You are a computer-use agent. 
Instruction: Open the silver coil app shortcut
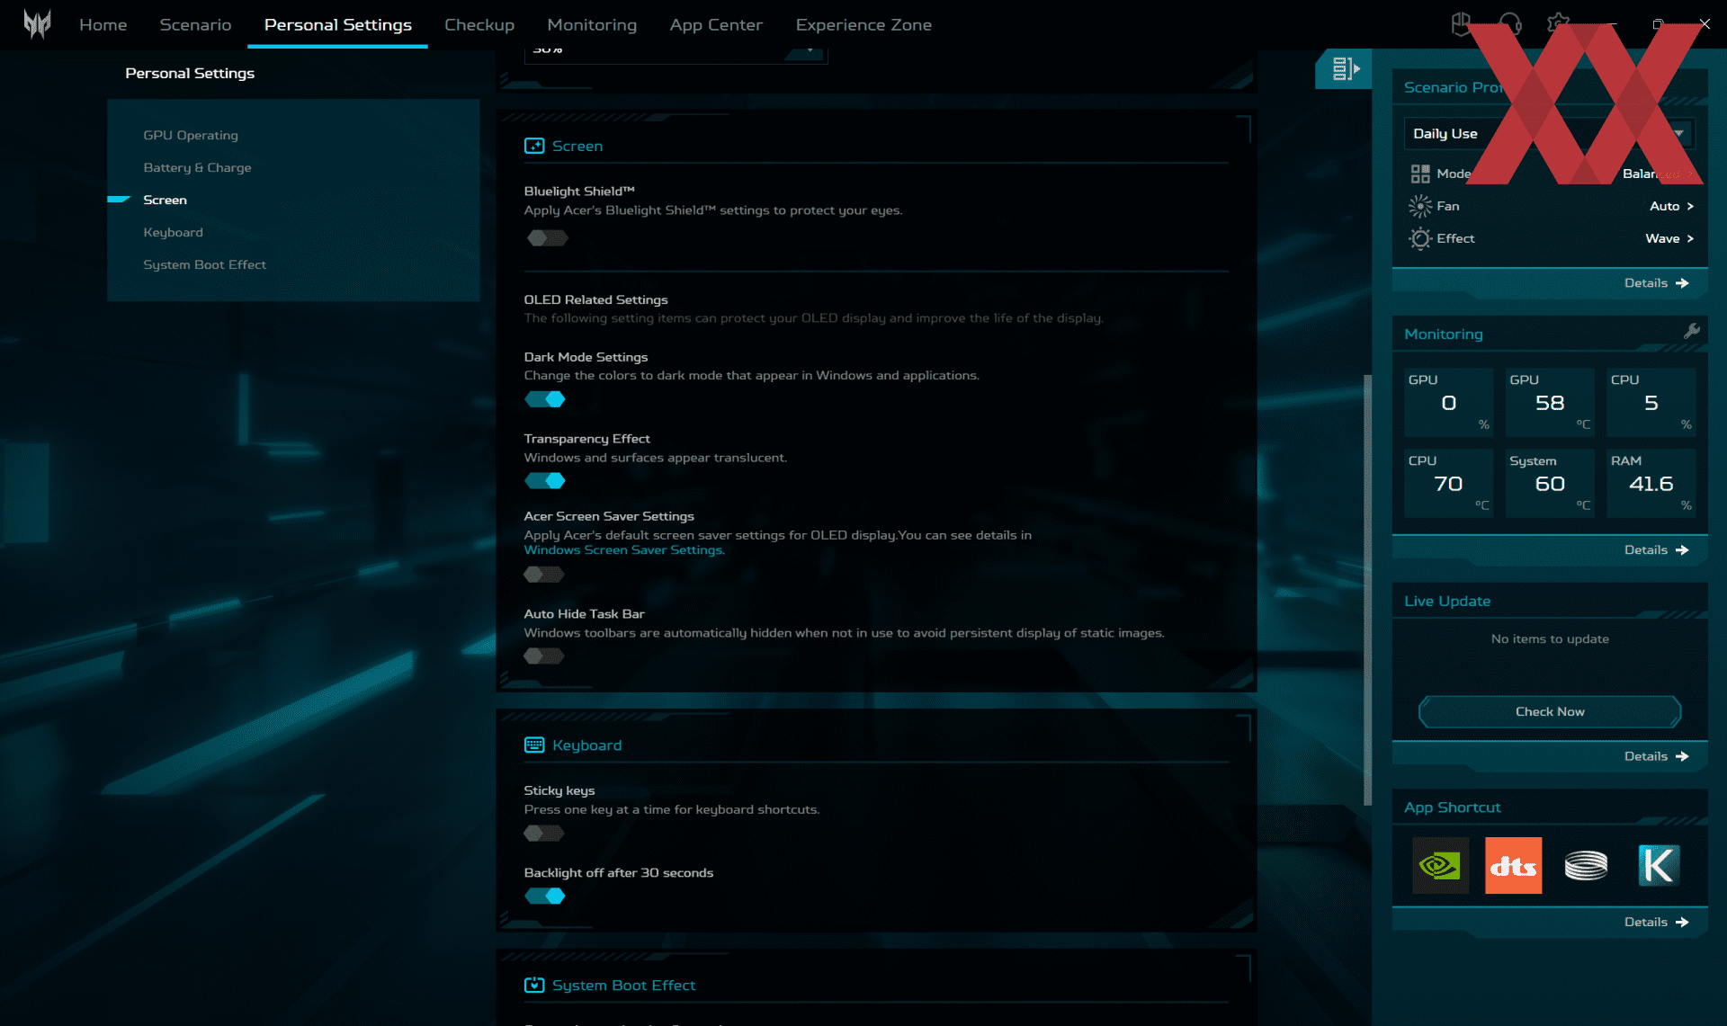point(1586,865)
